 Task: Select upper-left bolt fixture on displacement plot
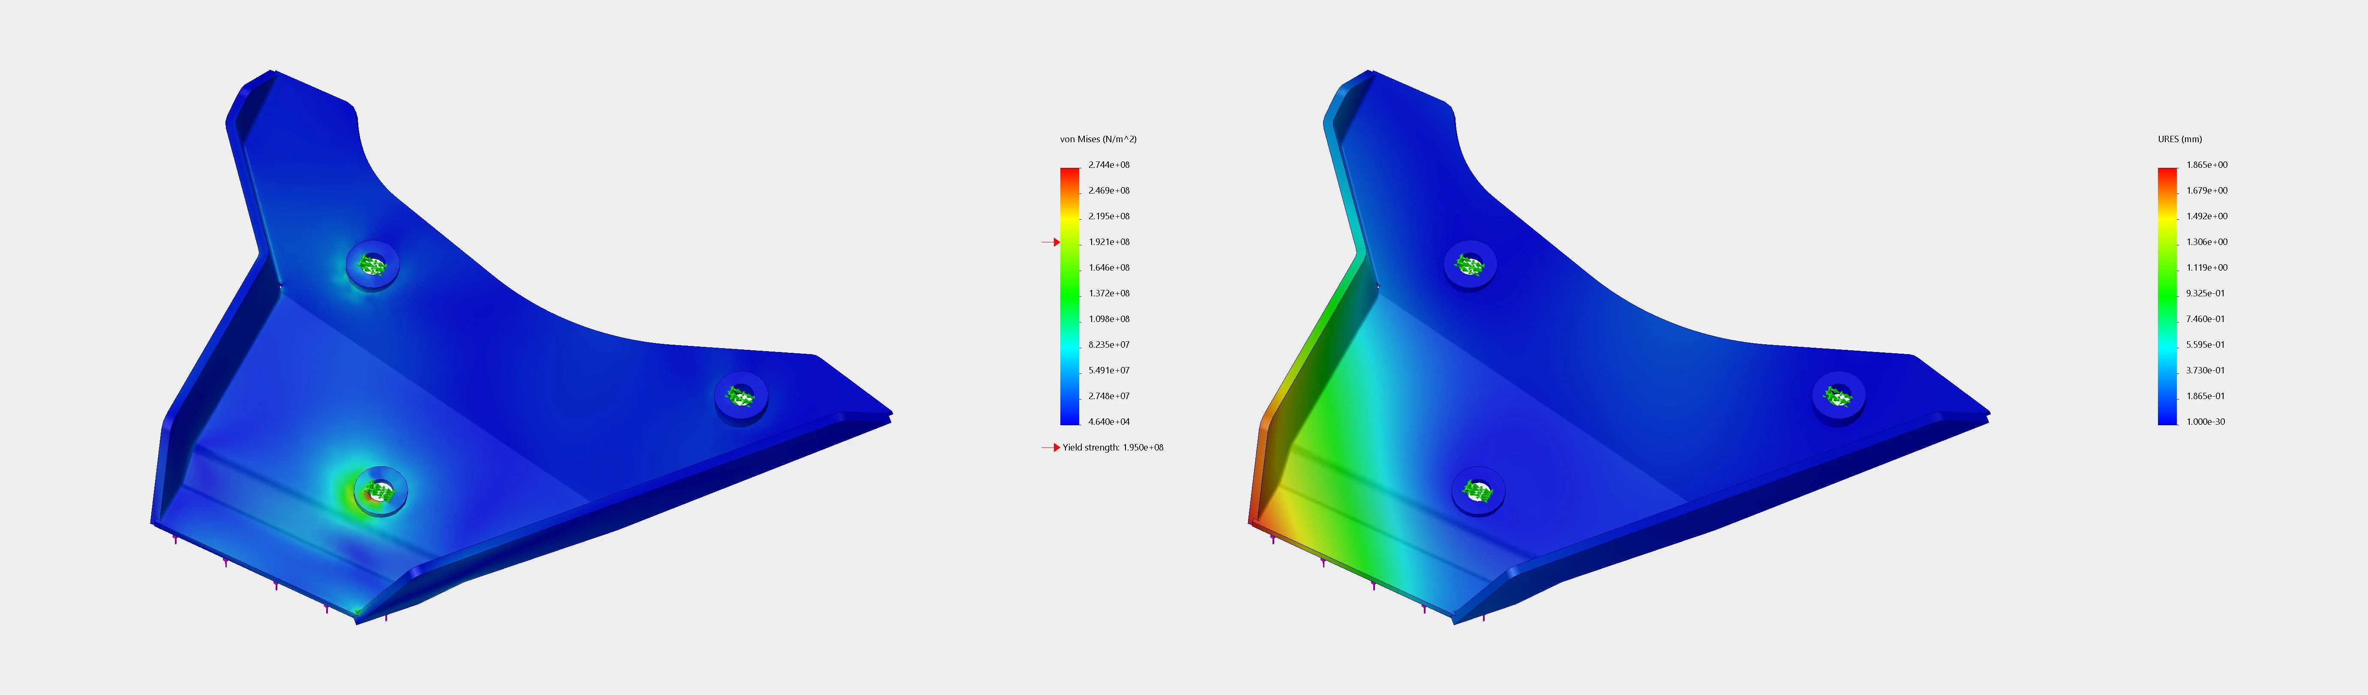1470,265
